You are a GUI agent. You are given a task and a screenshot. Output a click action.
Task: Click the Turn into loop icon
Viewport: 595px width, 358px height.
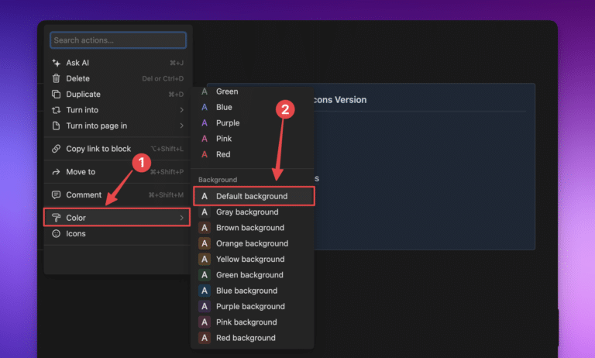pos(56,110)
